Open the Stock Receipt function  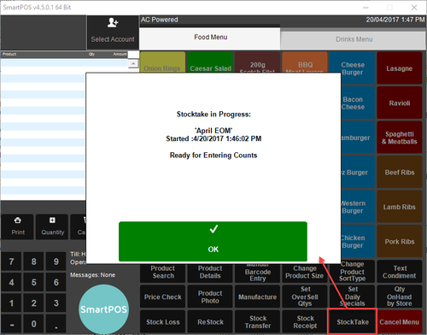tap(305, 322)
